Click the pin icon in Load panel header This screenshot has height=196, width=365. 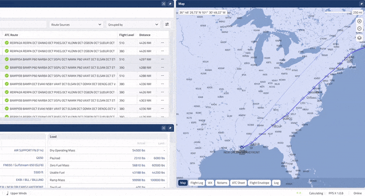point(170,128)
